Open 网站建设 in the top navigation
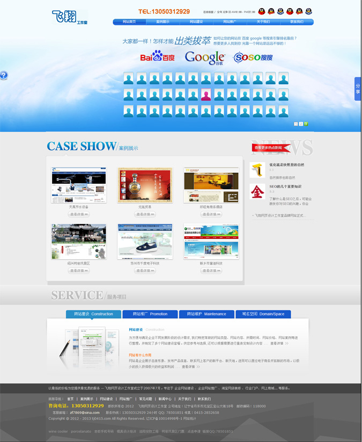 [x=196, y=21]
